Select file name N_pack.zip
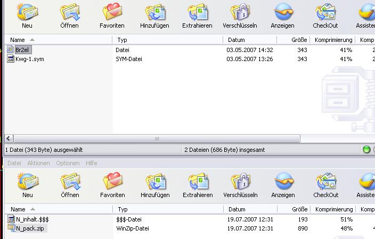This screenshot has width=375, height=239. click(x=30, y=228)
